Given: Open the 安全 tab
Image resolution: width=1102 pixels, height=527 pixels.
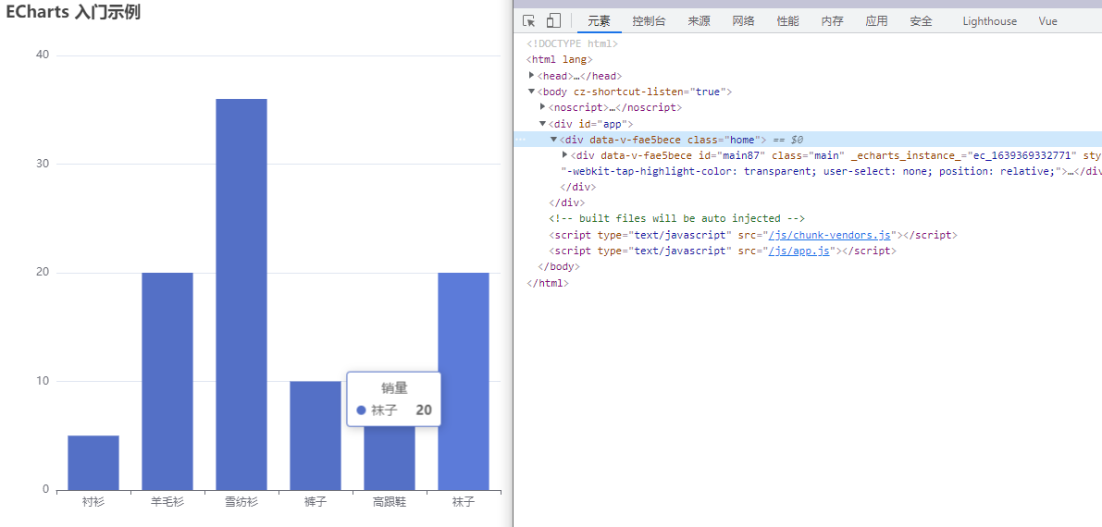Looking at the screenshot, I should (921, 21).
